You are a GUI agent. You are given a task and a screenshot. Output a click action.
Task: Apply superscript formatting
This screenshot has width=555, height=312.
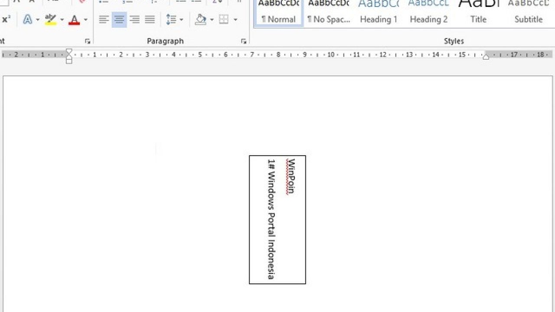tap(6, 19)
